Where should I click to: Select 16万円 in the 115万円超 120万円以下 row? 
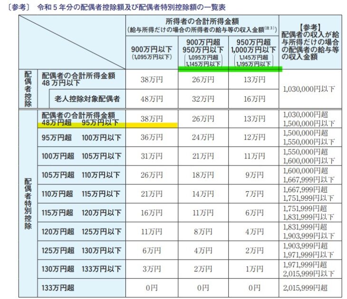tap(152, 213)
